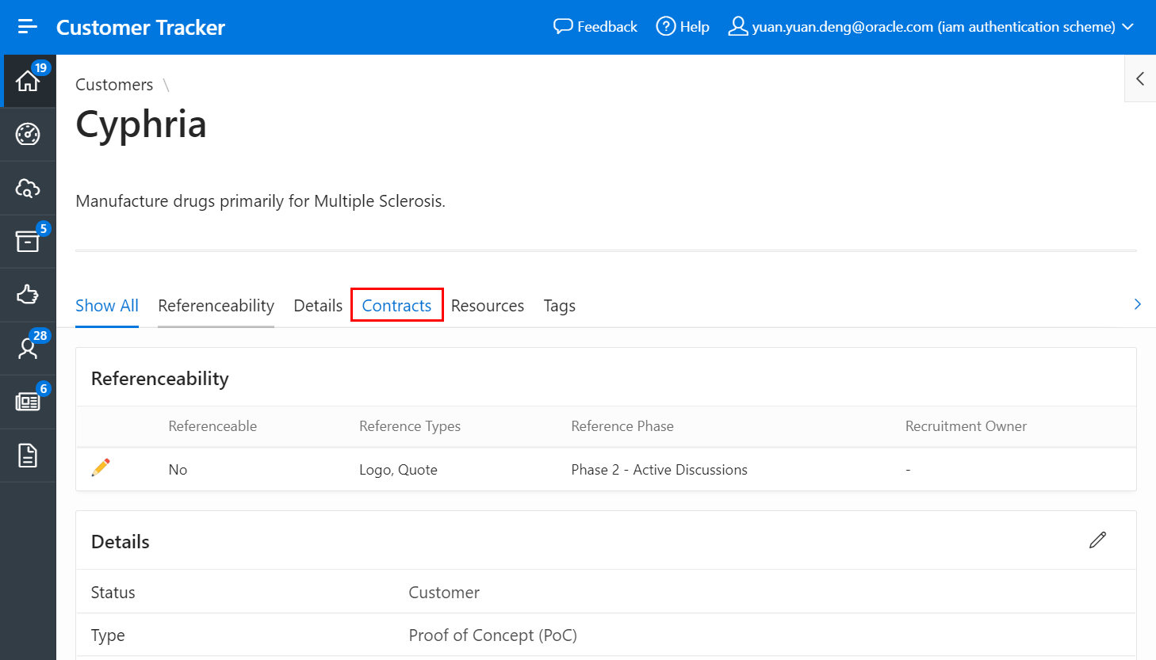Switch to the Contracts tab
The width and height of the screenshot is (1156, 660).
pyautogui.click(x=396, y=306)
